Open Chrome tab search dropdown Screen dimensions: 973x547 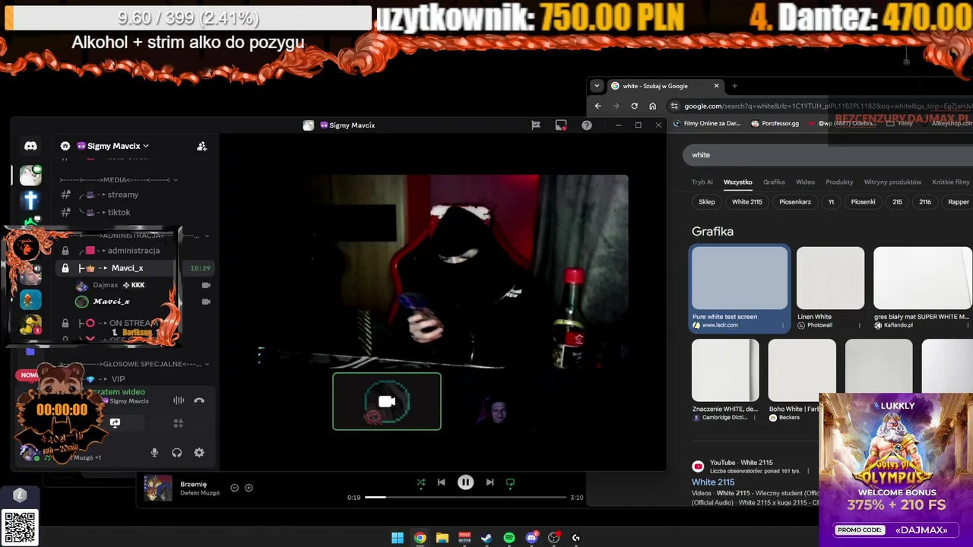[597, 86]
